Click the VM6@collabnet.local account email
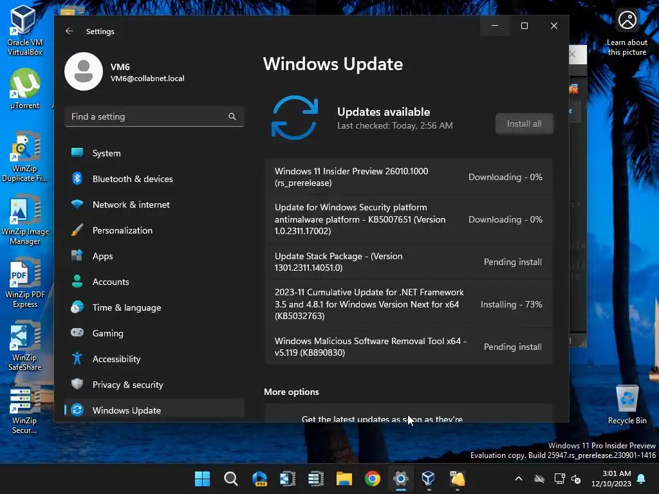 point(147,78)
